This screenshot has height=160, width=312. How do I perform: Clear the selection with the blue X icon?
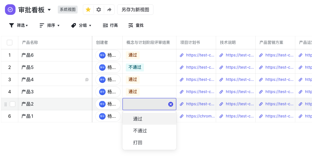(x=171, y=104)
